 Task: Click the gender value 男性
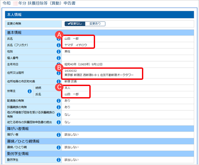[x=67, y=51]
